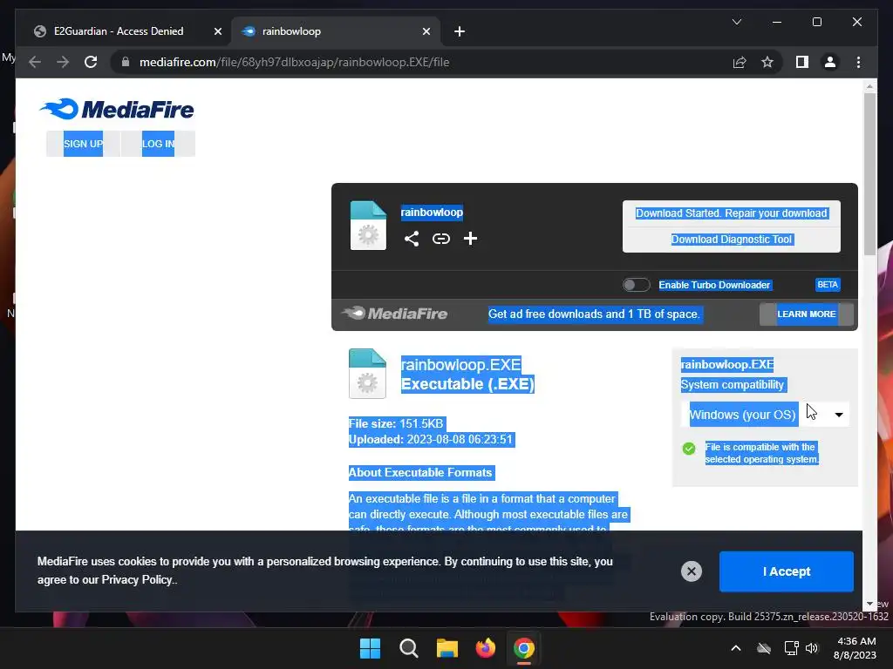893x669 pixels.
Task: Open the Chrome three-dot menu
Action: (858, 62)
